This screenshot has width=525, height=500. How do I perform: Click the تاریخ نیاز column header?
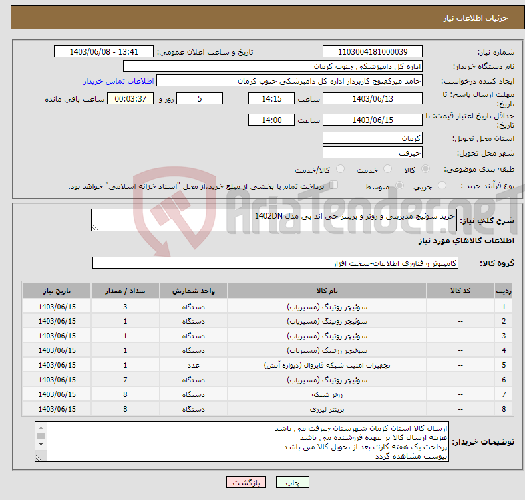[x=57, y=291]
